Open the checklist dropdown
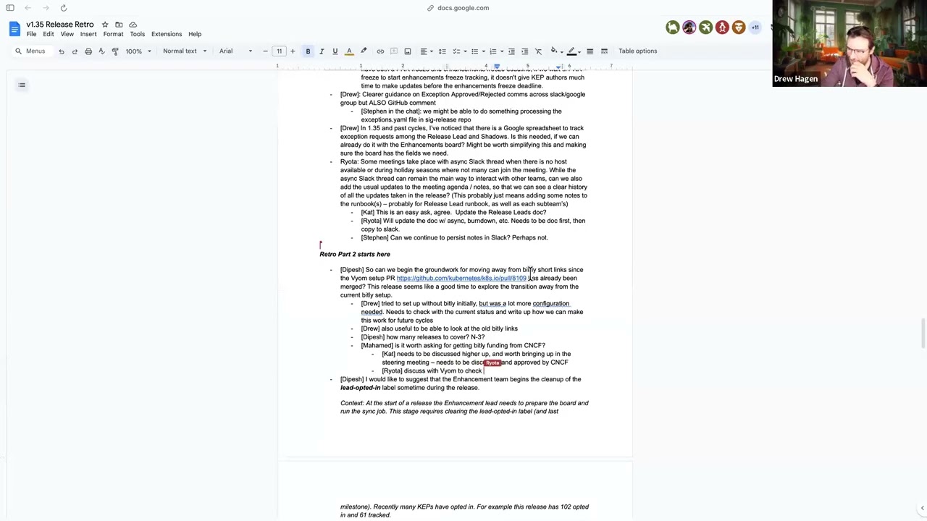The width and height of the screenshot is (927, 521). click(x=458, y=51)
